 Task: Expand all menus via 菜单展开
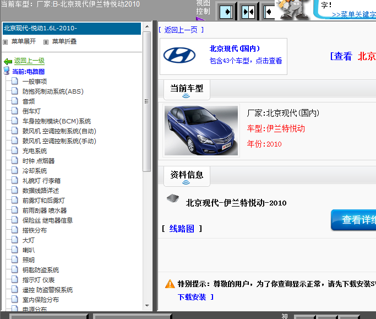tap(24, 41)
